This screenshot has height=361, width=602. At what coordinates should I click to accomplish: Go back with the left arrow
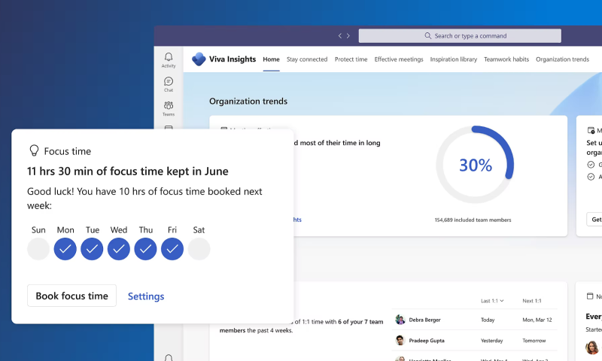[340, 35]
